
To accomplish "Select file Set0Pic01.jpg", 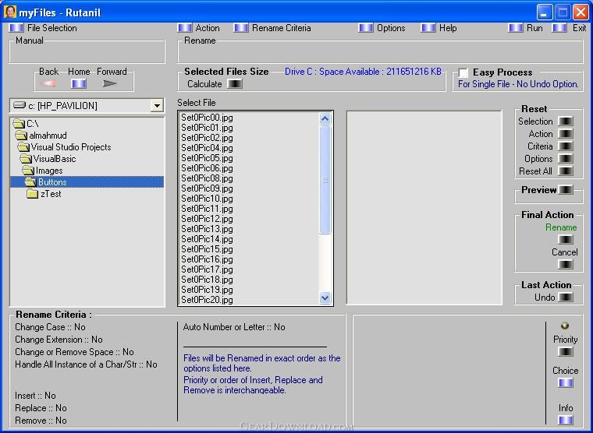I will point(207,128).
